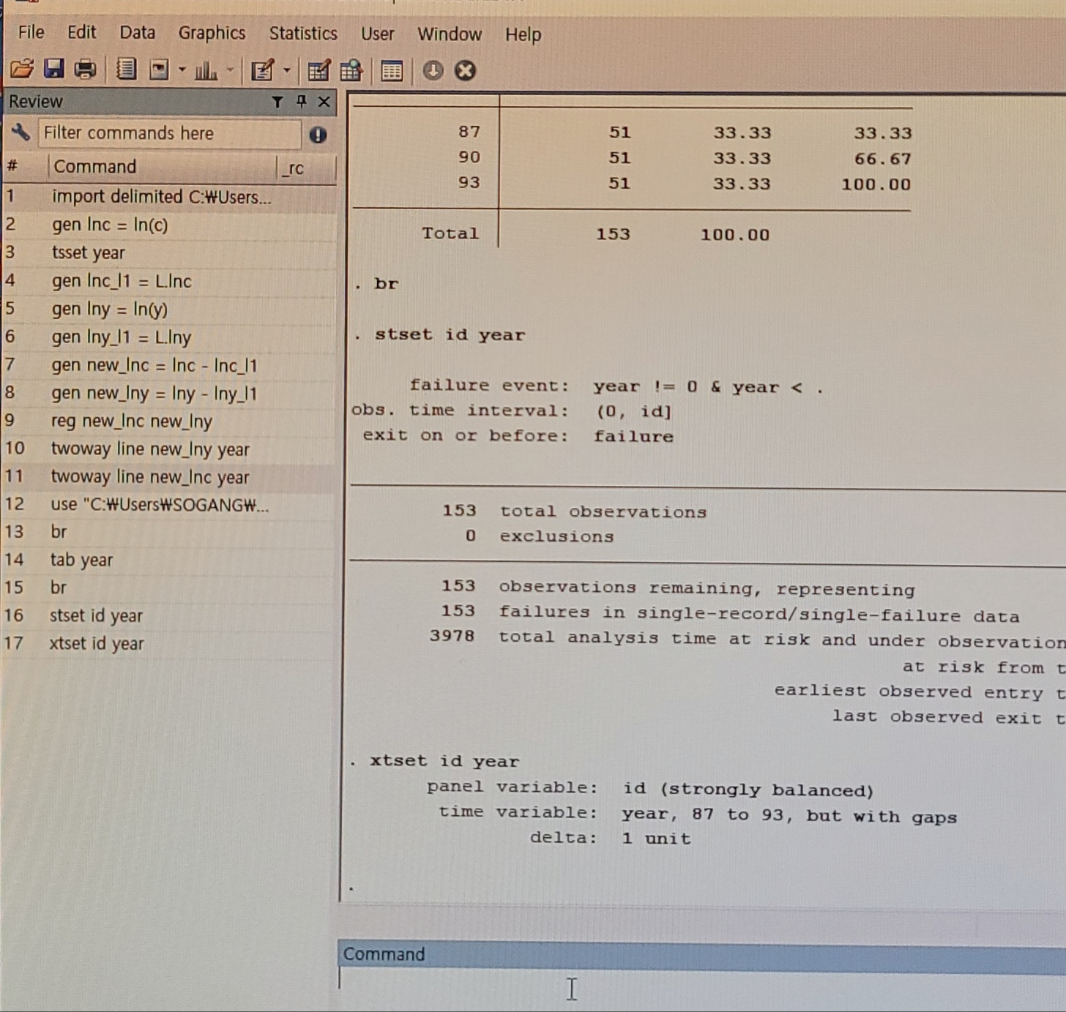The width and height of the screenshot is (1066, 1012).
Task: Click the Command column header in Review
Action: (95, 167)
